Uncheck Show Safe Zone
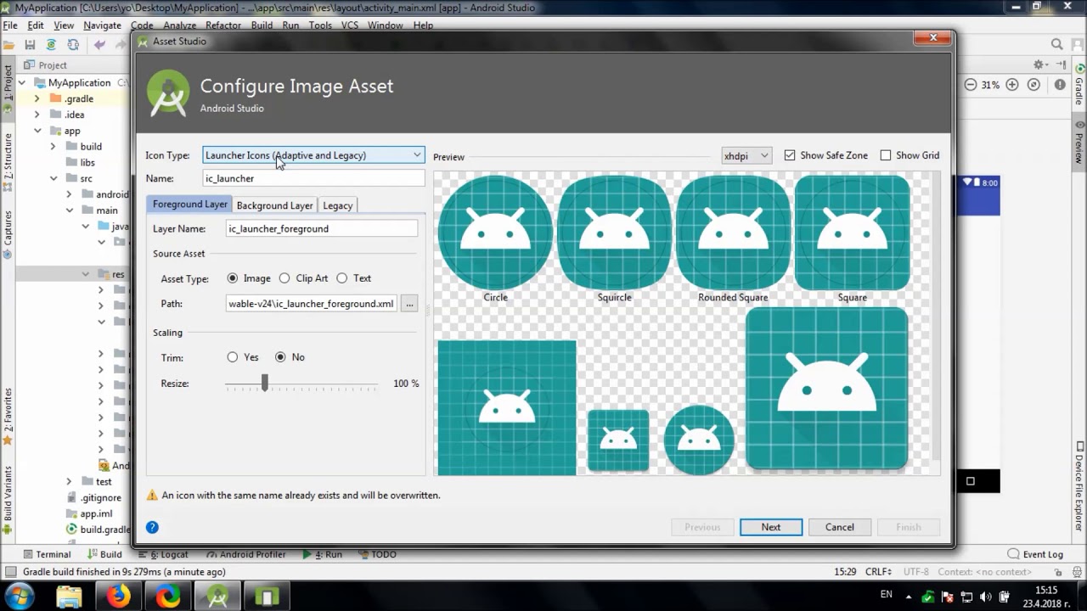 tap(790, 155)
